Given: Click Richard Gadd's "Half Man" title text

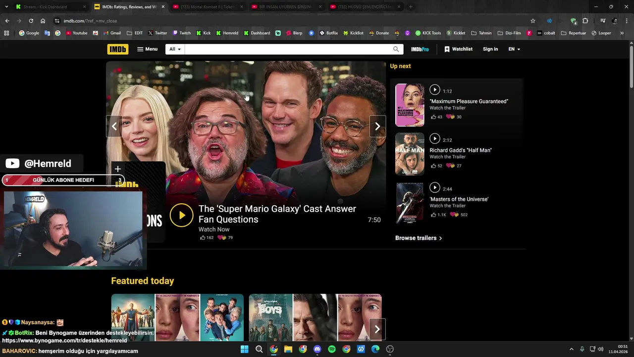Looking at the screenshot, I should pyautogui.click(x=461, y=150).
